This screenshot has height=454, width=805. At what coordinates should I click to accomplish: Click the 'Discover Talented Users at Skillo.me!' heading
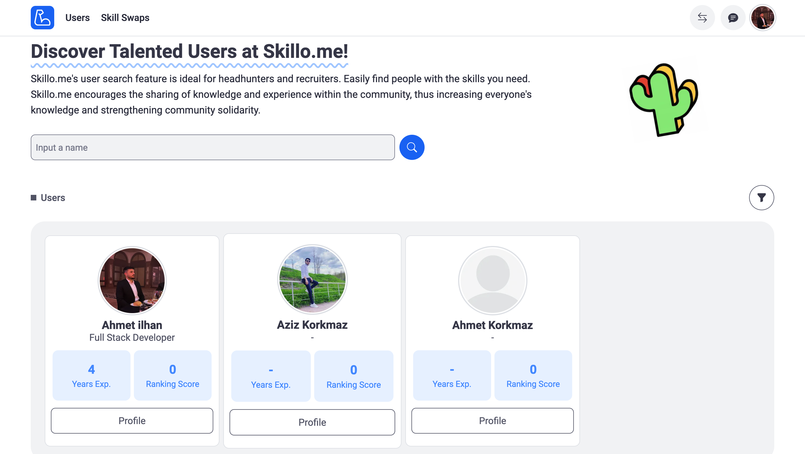click(190, 51)
